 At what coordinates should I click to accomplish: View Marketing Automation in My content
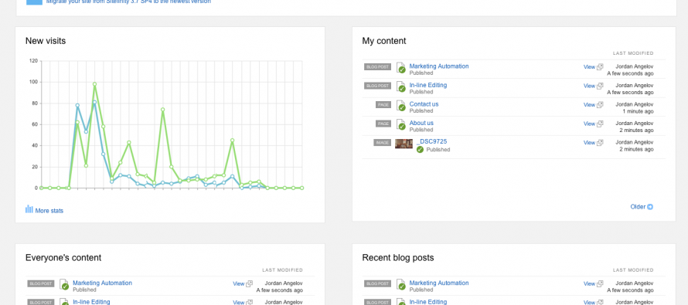(x=589, y=67)
